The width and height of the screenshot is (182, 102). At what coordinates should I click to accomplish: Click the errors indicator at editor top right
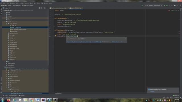(169, 11)
